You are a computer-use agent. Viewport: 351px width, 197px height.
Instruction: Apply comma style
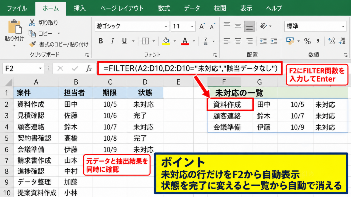[x=318, y=41]
